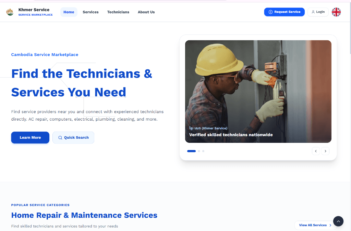The image size is (351, 231).
Task: Click the electrician carousel image
Action: pos(258,92)
